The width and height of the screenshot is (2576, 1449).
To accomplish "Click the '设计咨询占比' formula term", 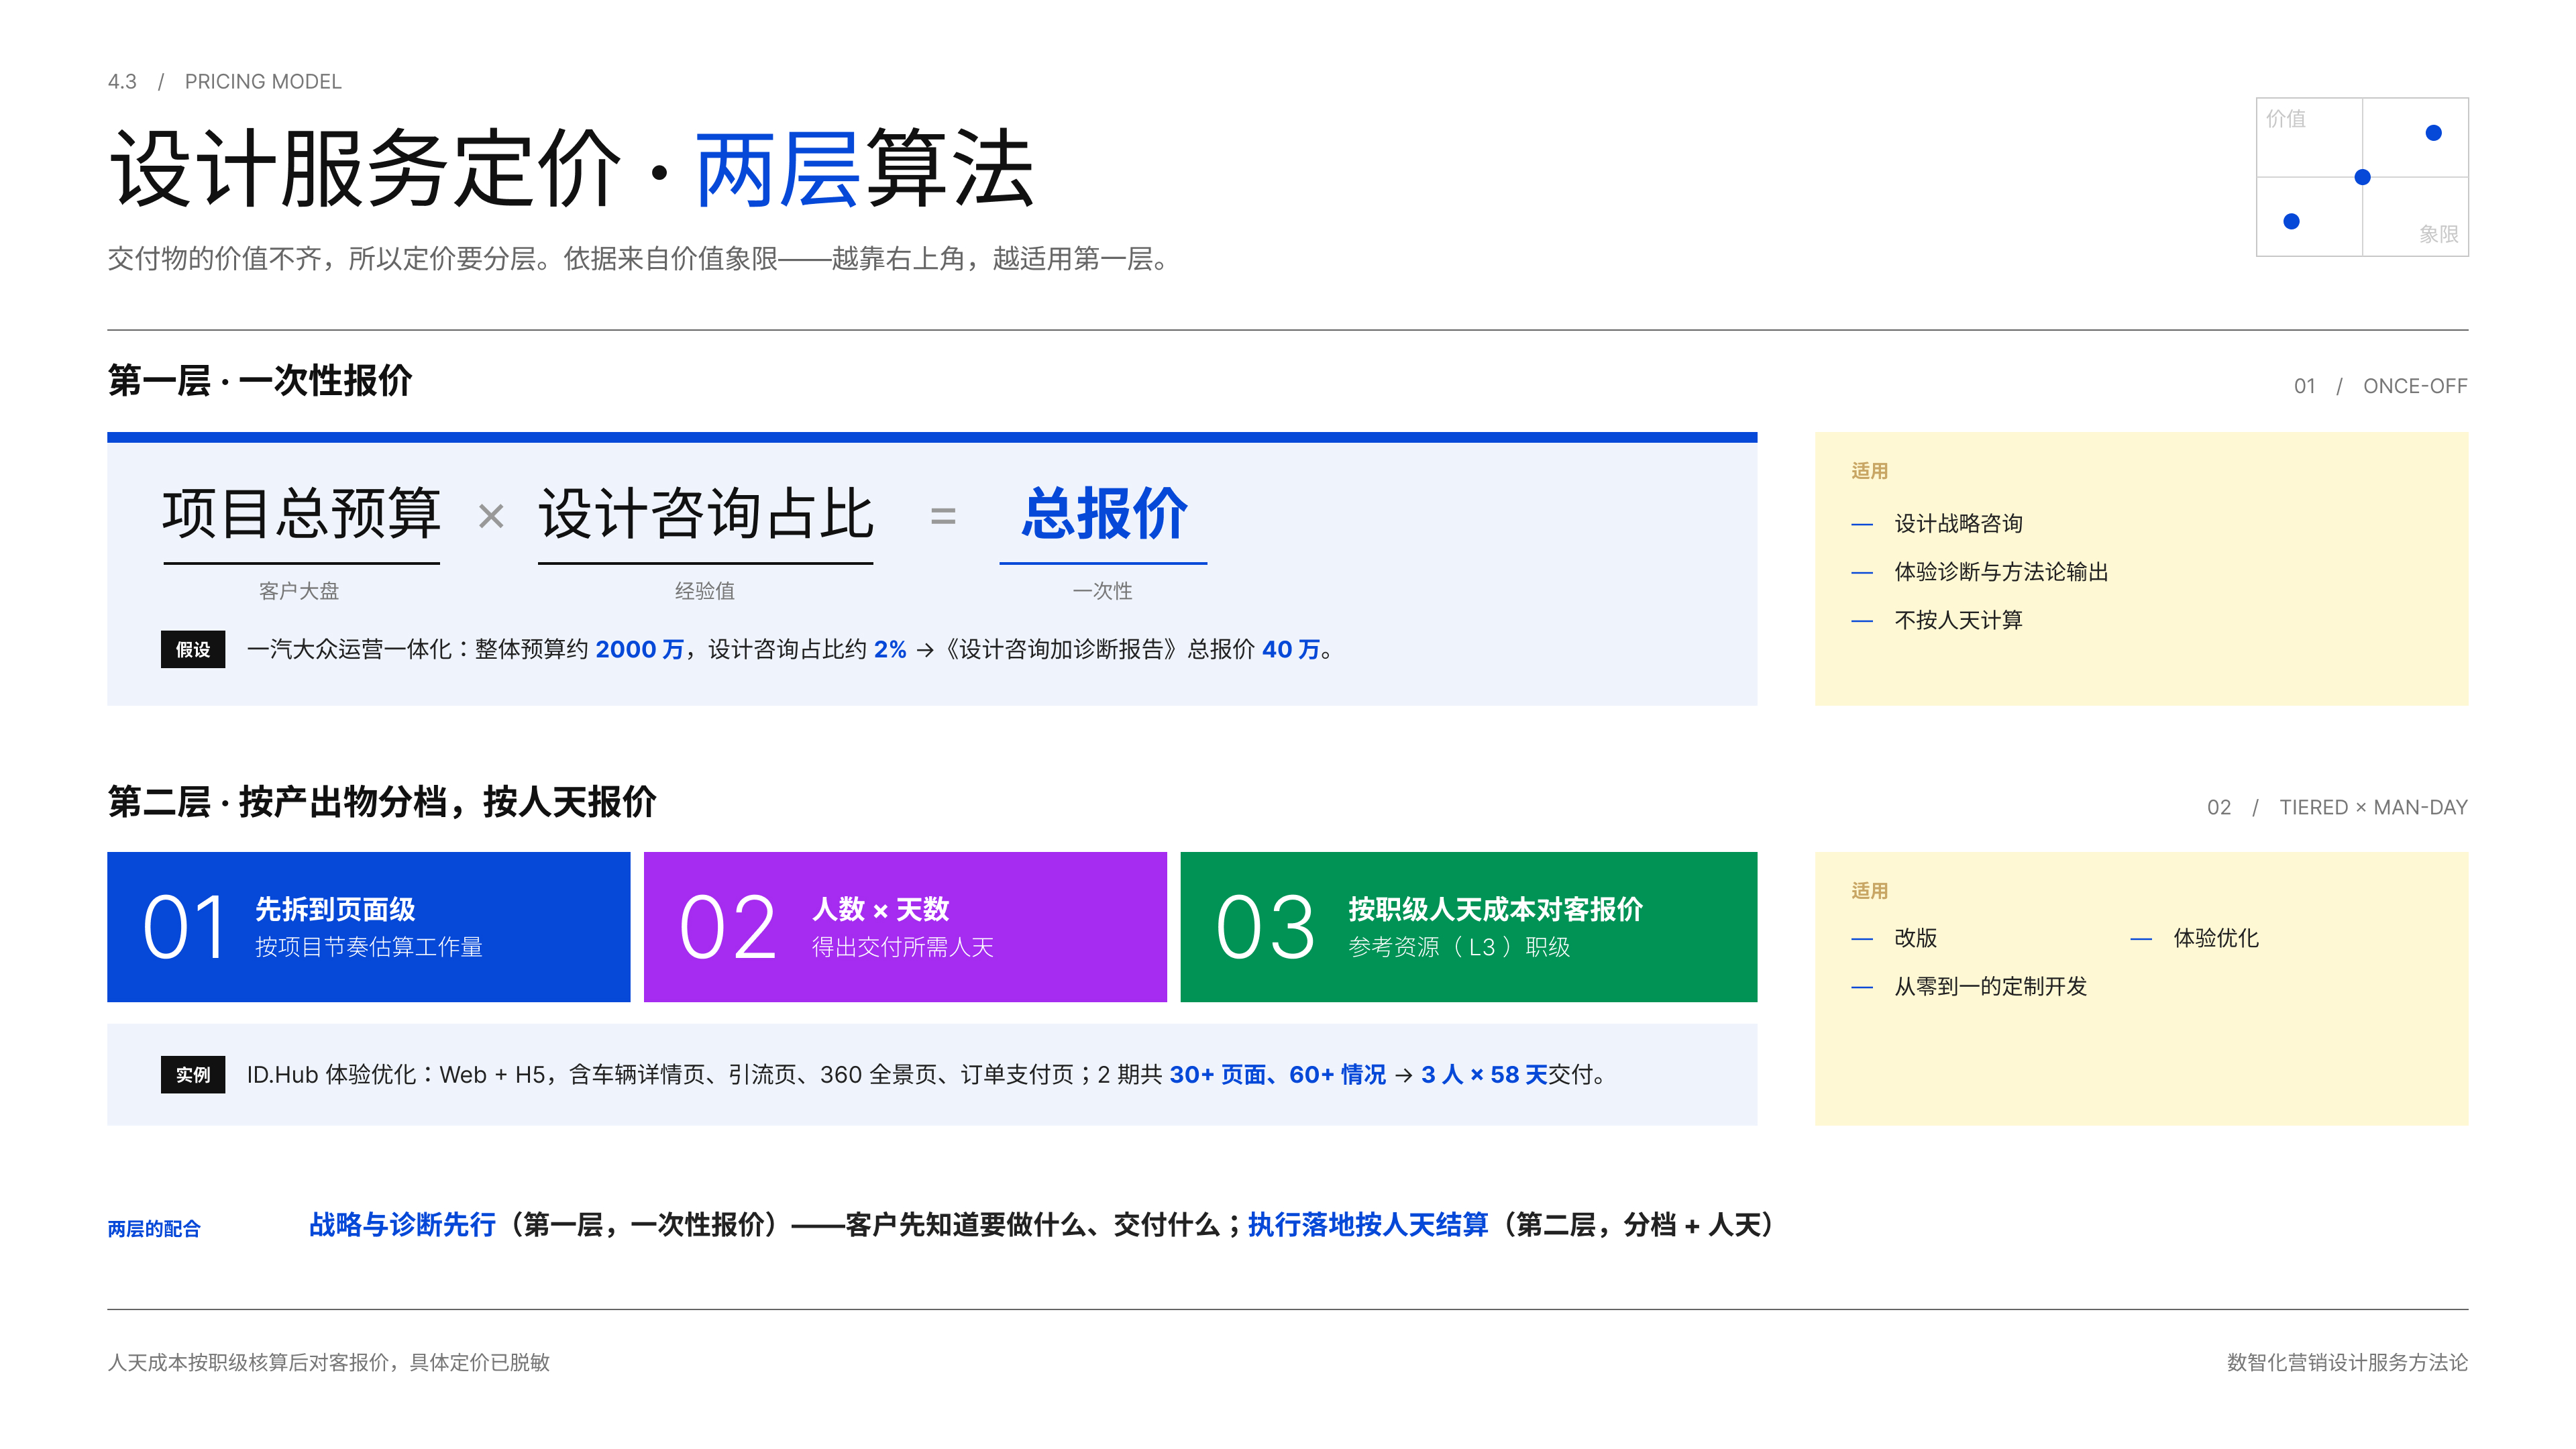I will click(706, 515).
